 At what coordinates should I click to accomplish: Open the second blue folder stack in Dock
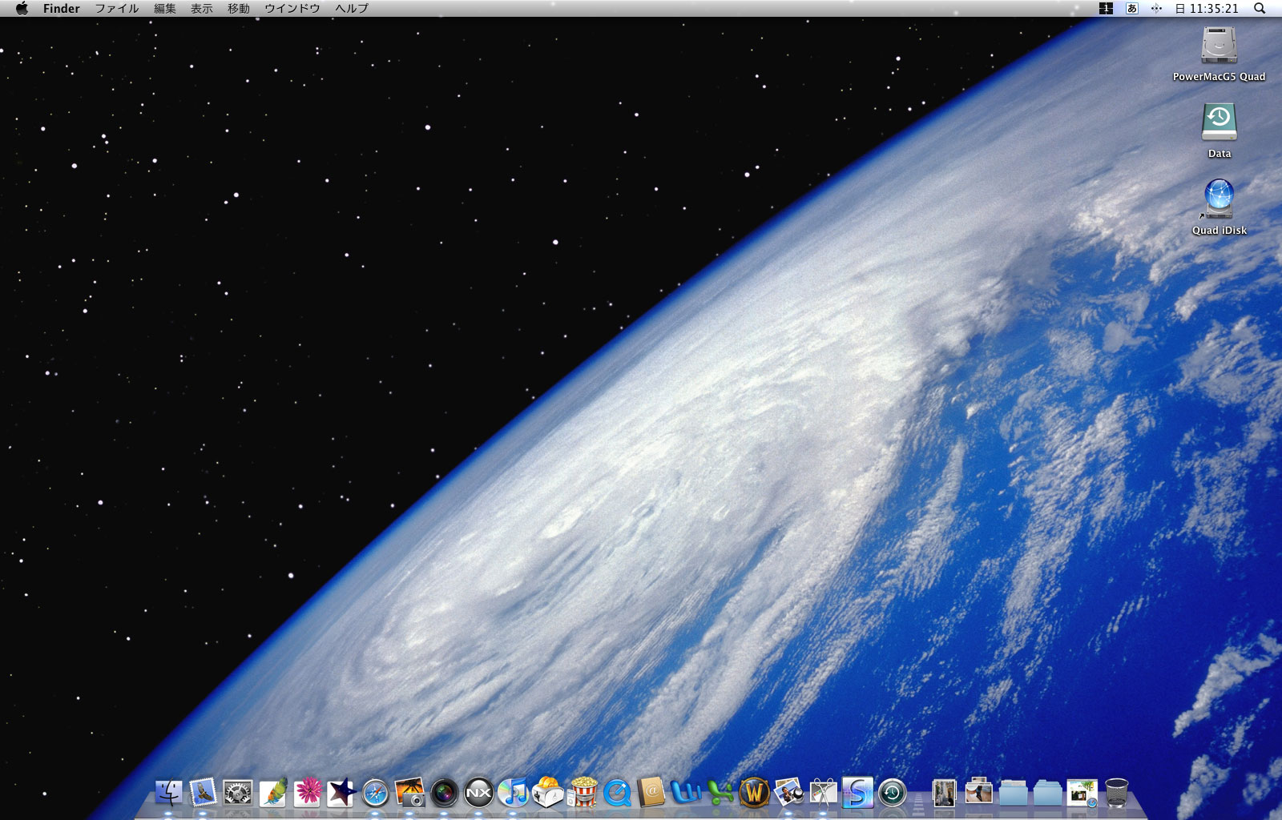pyautogui.click(x=1047, y=793)
